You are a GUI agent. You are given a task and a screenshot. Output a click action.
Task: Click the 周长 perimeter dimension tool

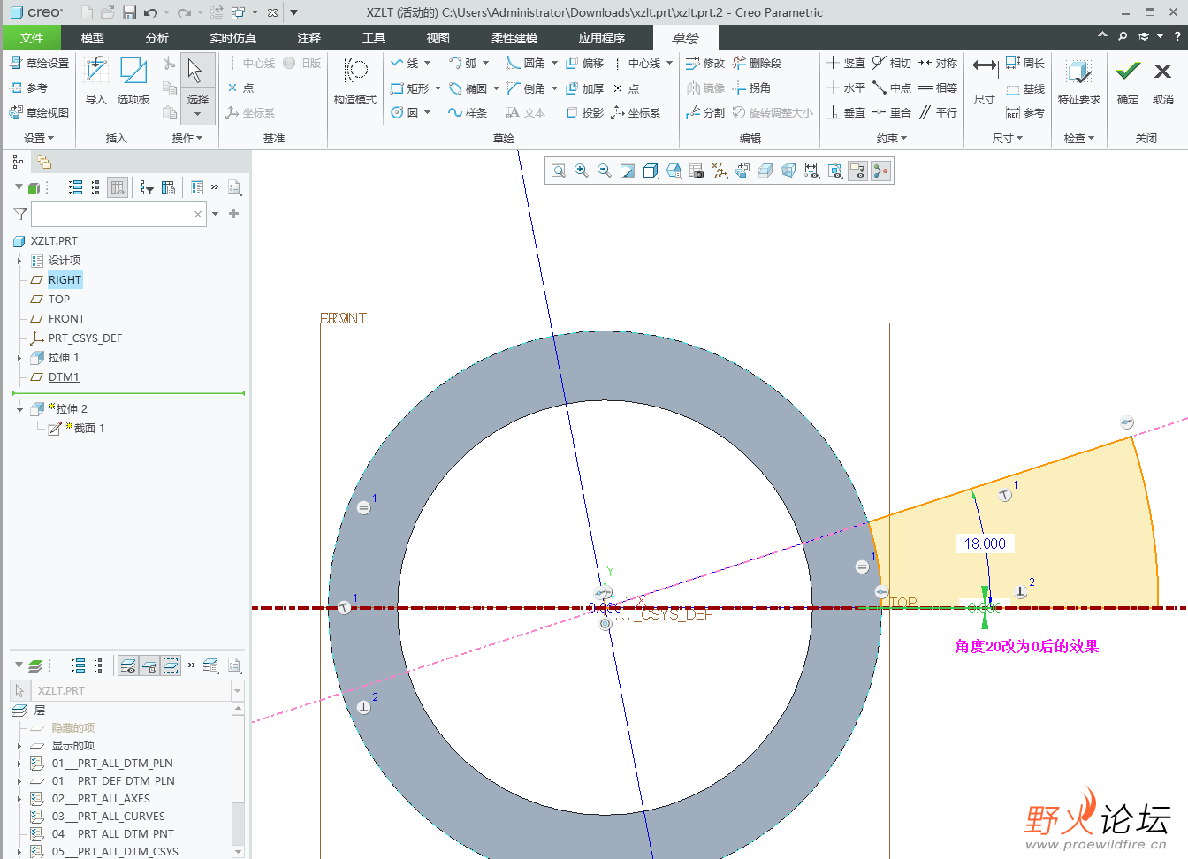(x=1025, y=64)
